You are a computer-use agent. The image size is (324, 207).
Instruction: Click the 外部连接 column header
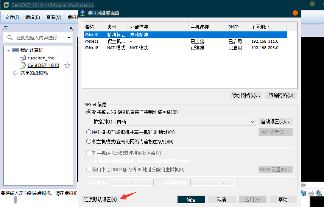click(158, 27)
